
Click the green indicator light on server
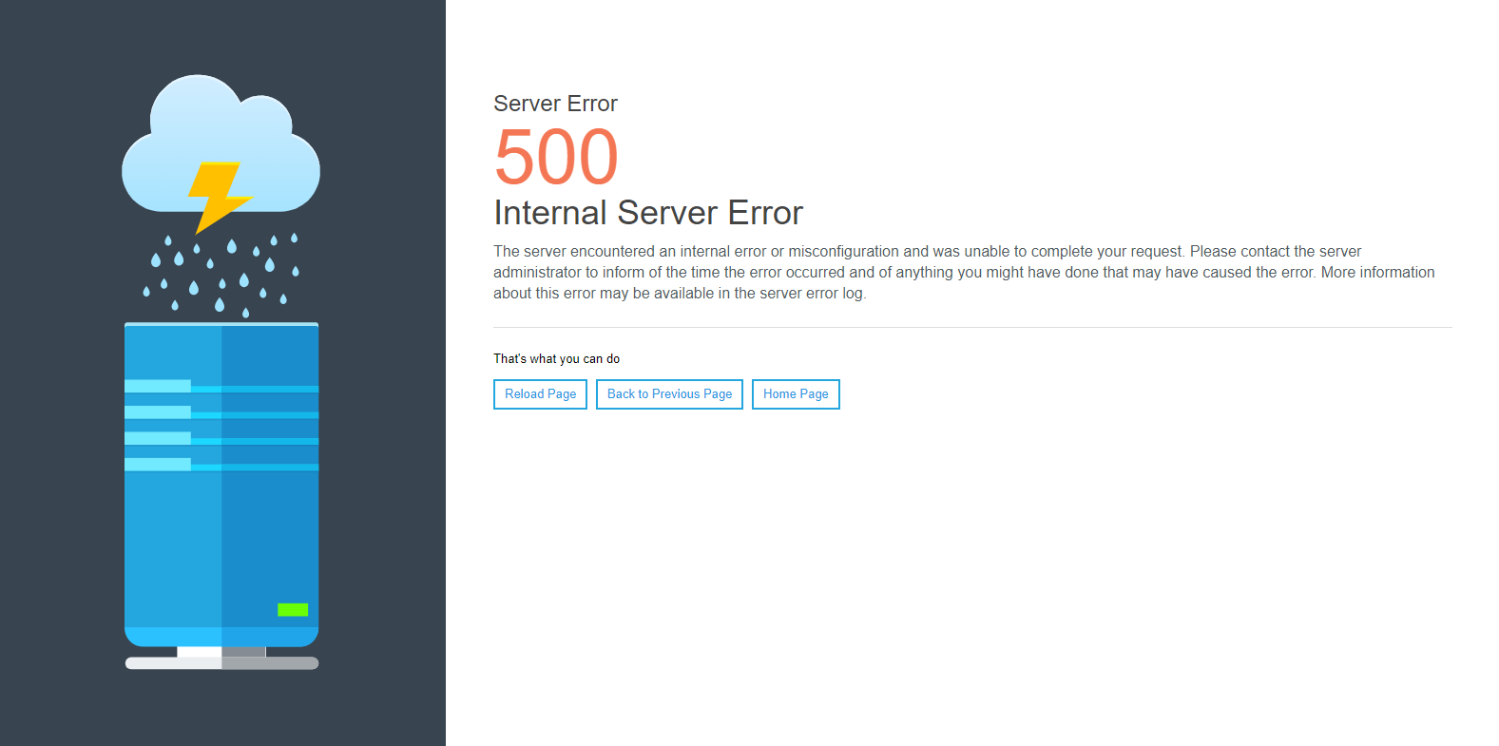293,609
